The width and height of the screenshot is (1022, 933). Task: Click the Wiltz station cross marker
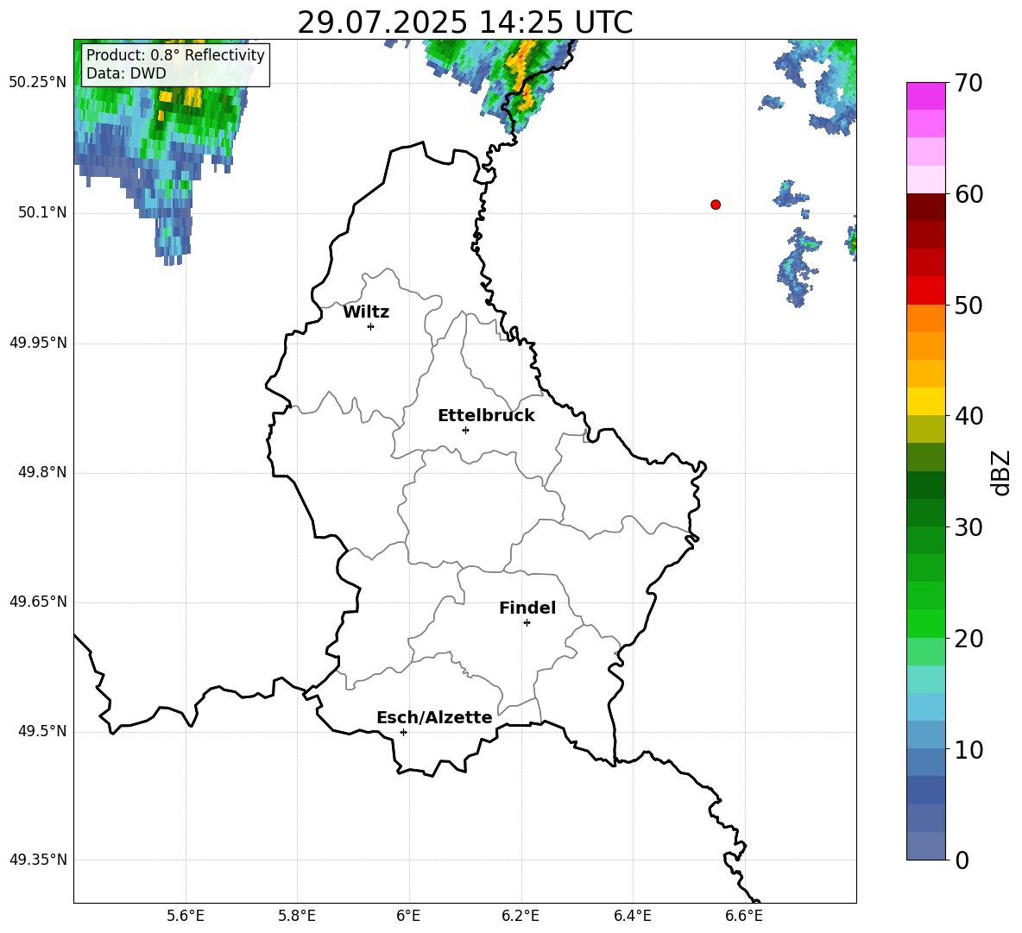(370, 326)
